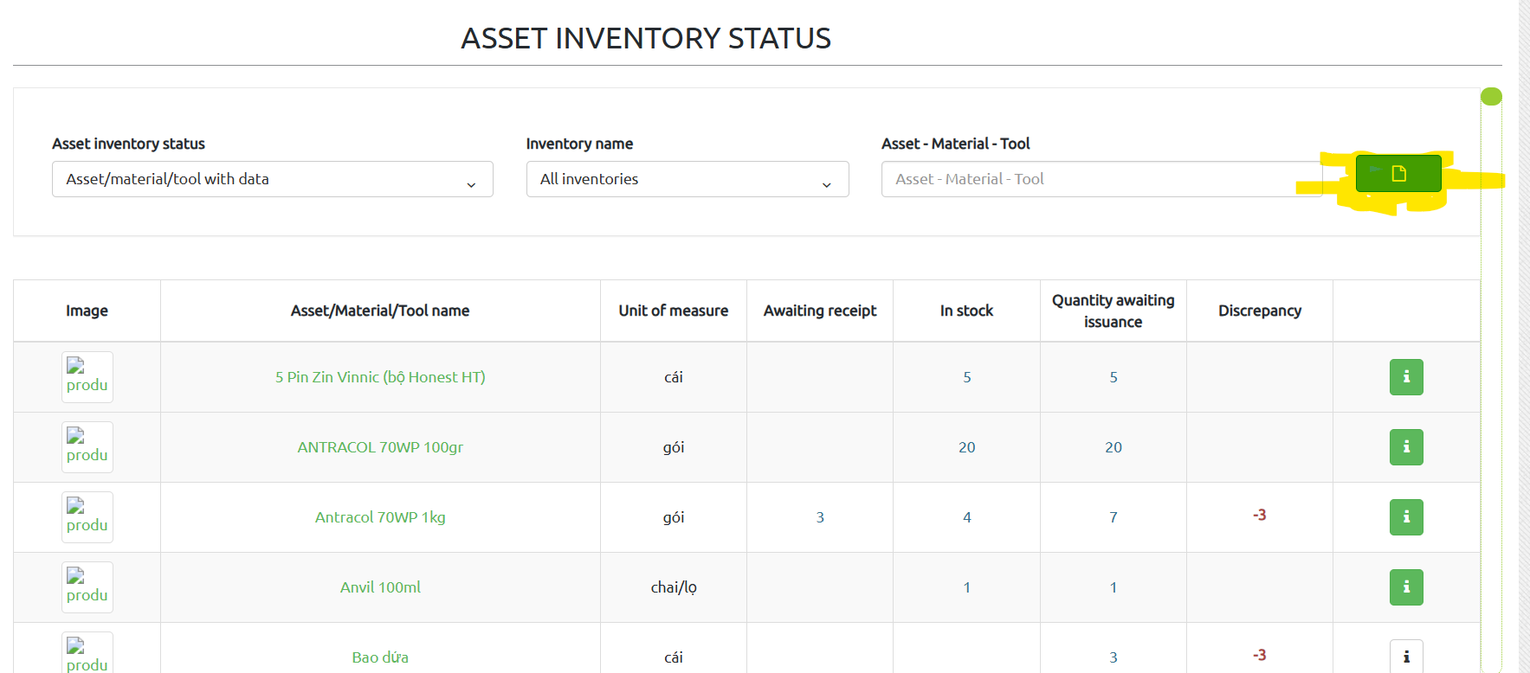Image resolution: width=1530 pixels, height=673 pixels.
Task: Open the ANTRACOL 70WP 100gr link
Action: (380, 447)
